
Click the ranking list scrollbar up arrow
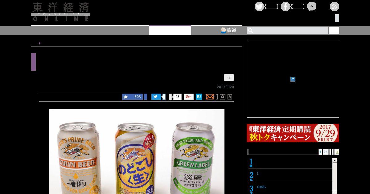pos(335,160)
